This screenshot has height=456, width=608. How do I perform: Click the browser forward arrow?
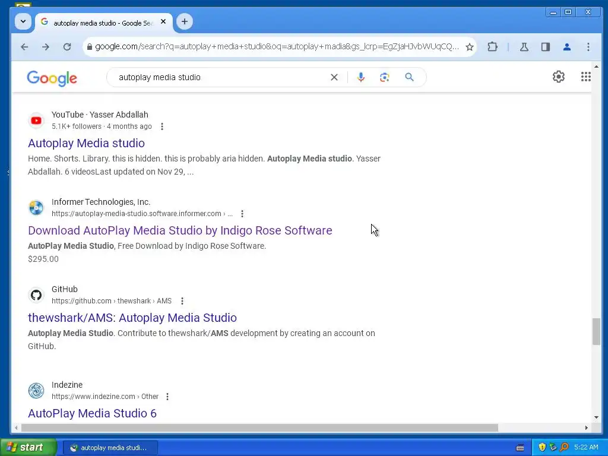46,47
